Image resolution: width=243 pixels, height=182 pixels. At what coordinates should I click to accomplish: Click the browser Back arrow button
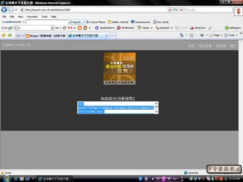click(x=5, y=10)
